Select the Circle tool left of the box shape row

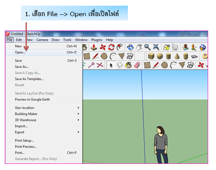(x=104, y=56)
